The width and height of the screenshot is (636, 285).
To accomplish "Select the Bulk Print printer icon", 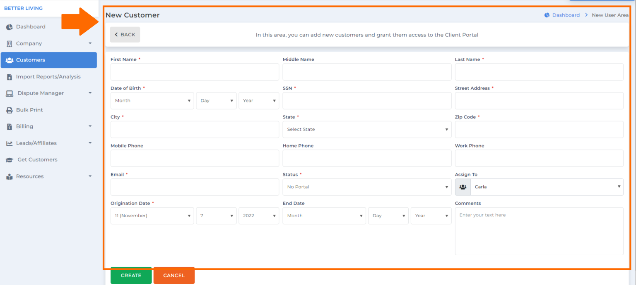I will click(9, 109).
